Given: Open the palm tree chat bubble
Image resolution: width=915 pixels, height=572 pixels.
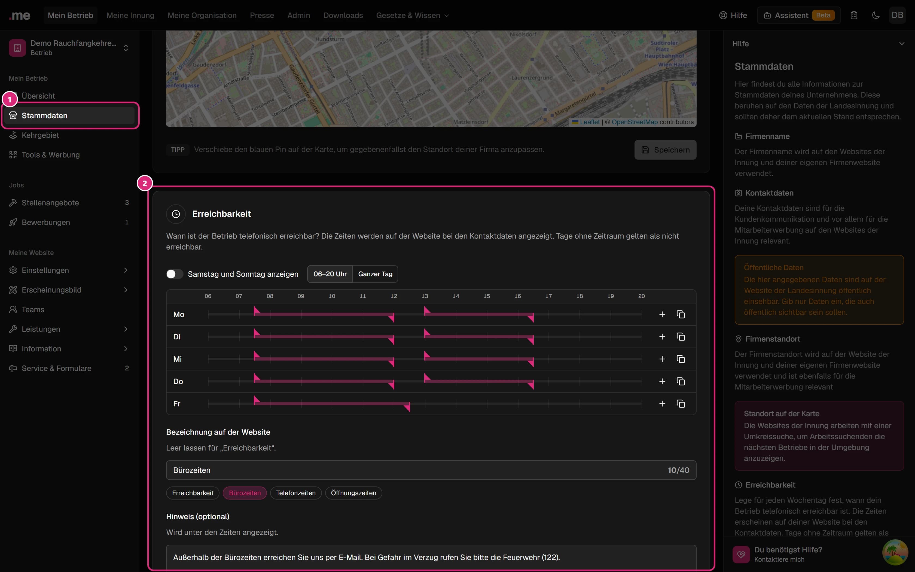Looking at the screenshot, I should [895, 552].
